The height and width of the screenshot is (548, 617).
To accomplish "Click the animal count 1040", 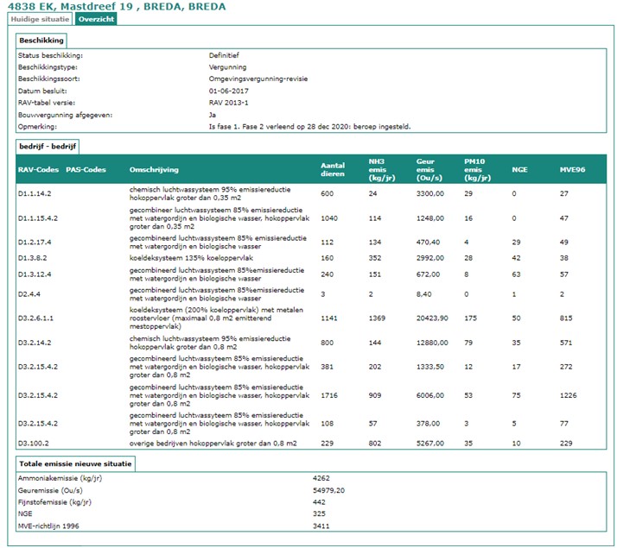I will click(329, 218).
